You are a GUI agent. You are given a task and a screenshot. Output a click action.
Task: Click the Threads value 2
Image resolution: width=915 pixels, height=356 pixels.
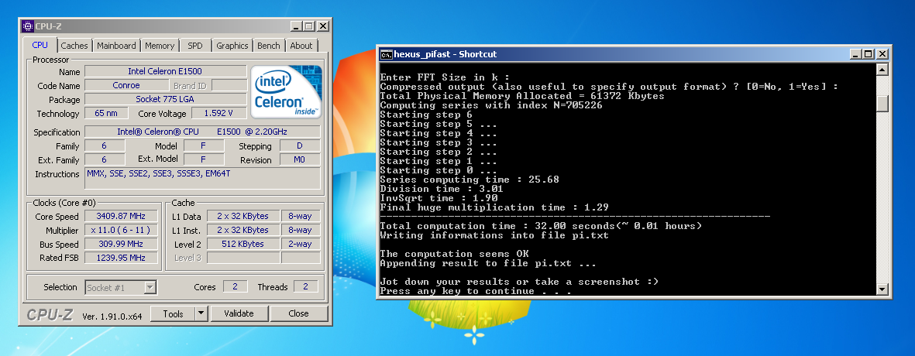[x=305, y=286]
